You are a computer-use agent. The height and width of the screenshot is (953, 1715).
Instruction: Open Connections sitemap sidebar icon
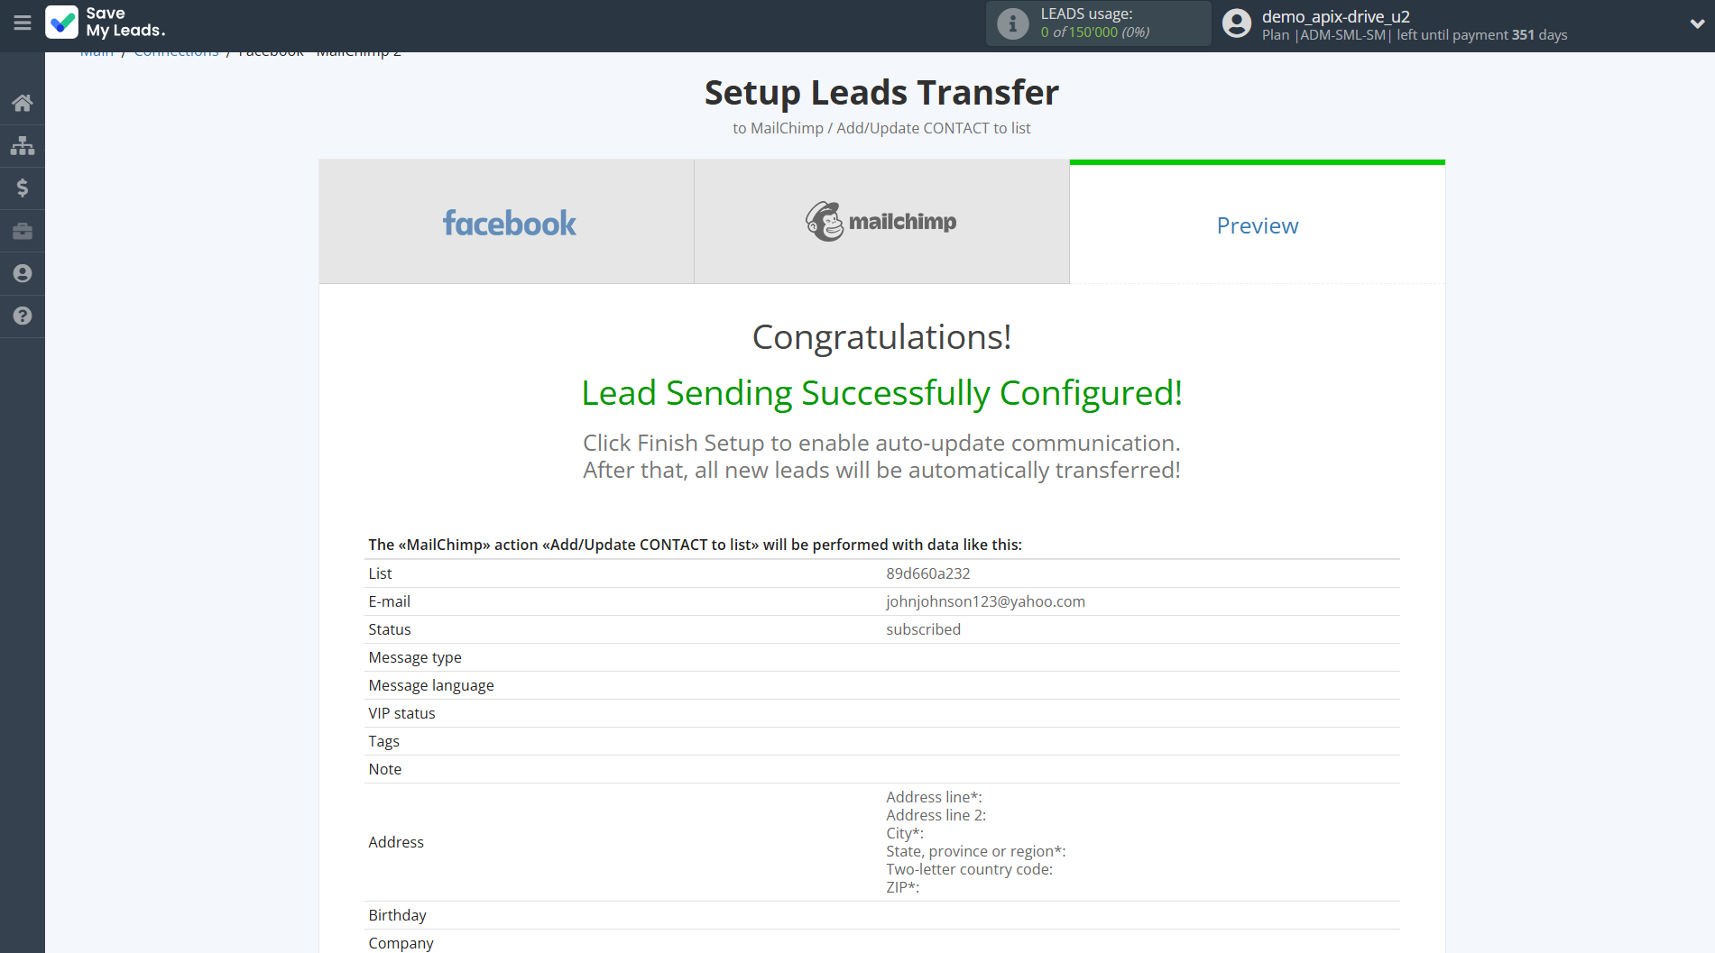pyautogui.click(x=23, y=145)
